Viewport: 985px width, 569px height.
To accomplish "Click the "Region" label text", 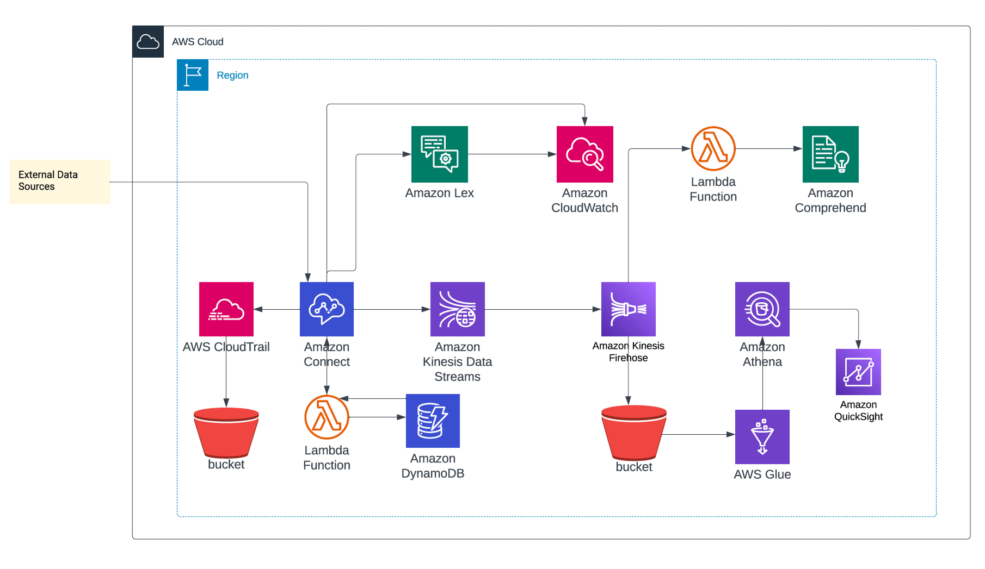I will [x=232, y=76].
